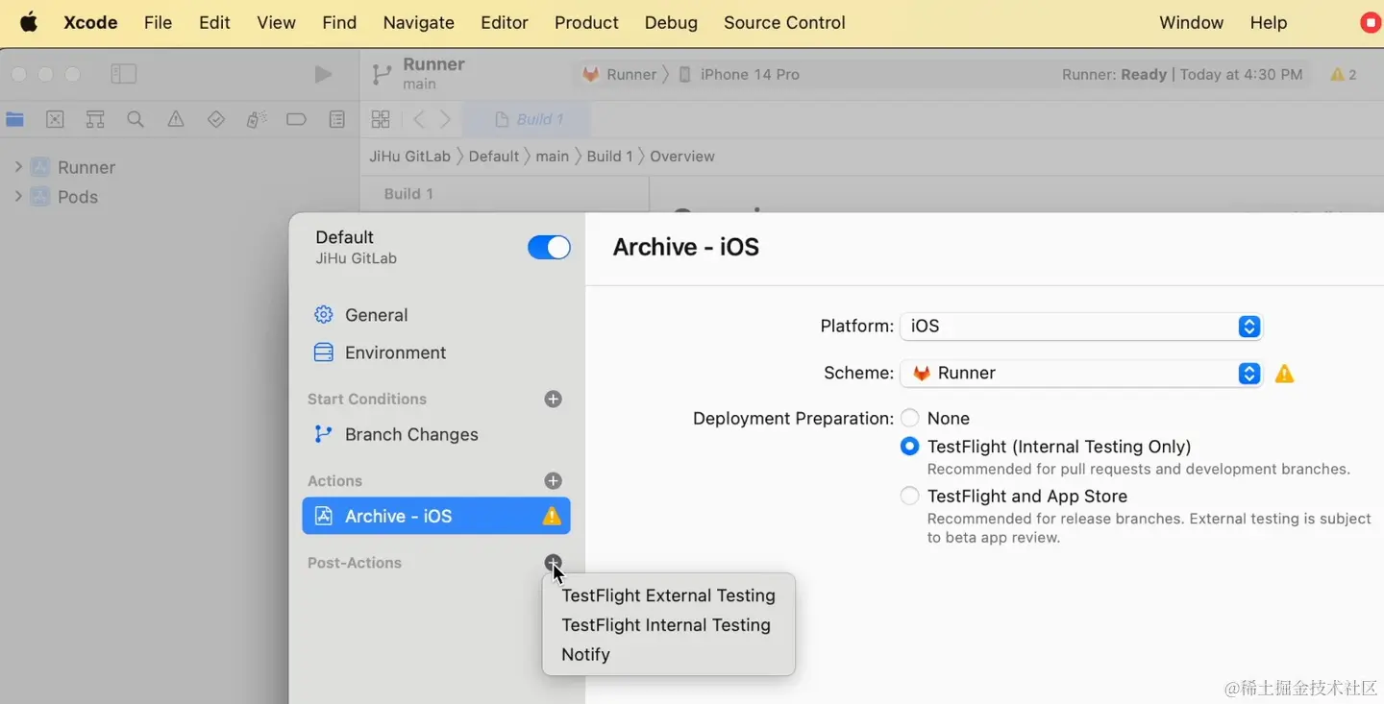The width and height of the screenshot is (1384, 704).
Task: Click the related items grid icon
Action: 381,119
